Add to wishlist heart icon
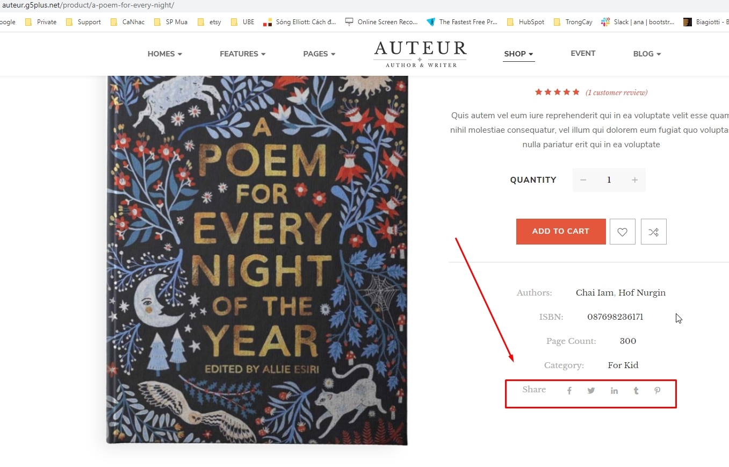The height and width of the screenshot is (467, 729). 622,232
